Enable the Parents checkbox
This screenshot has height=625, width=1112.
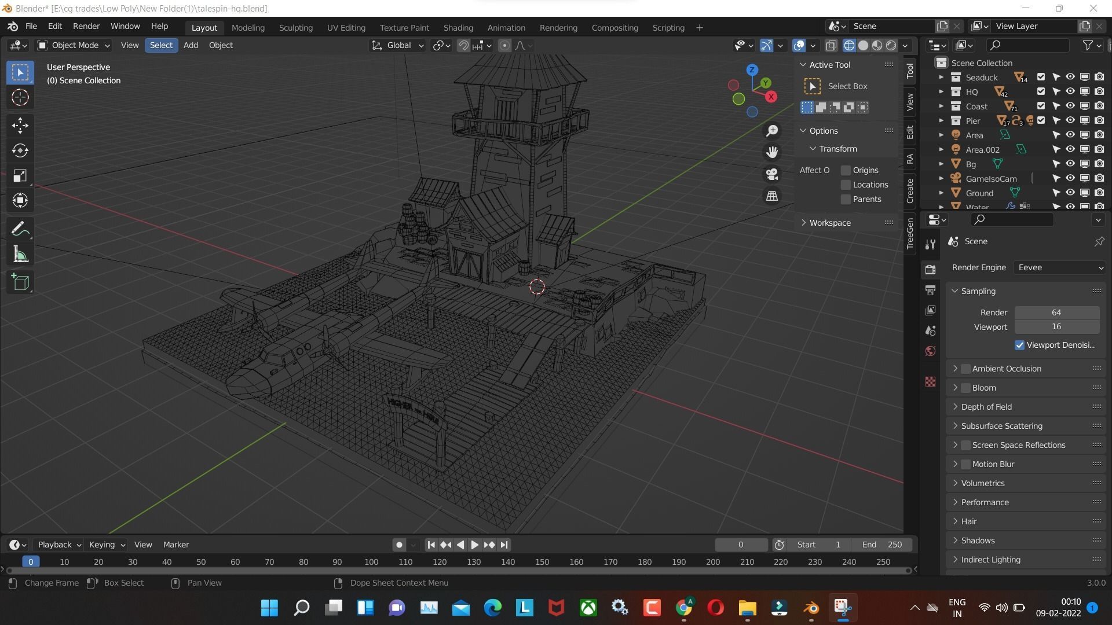846,199
